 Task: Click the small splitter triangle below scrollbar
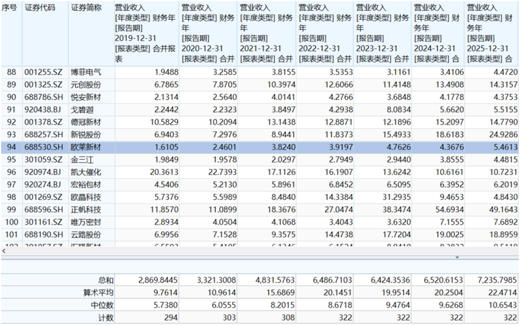pos(457,257)
